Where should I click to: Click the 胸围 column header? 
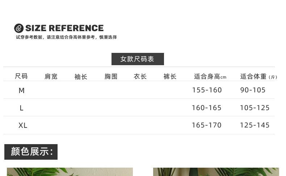click(x=111, y=76)
